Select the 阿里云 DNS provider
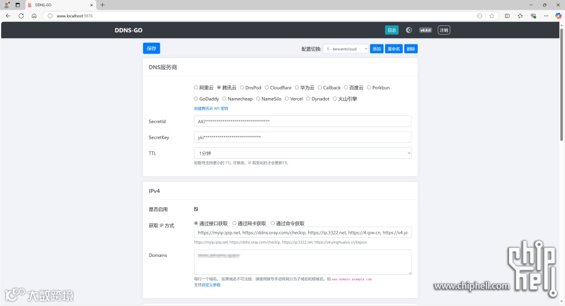The height and width of the screenshot is (306, 565). click(196, 88)
